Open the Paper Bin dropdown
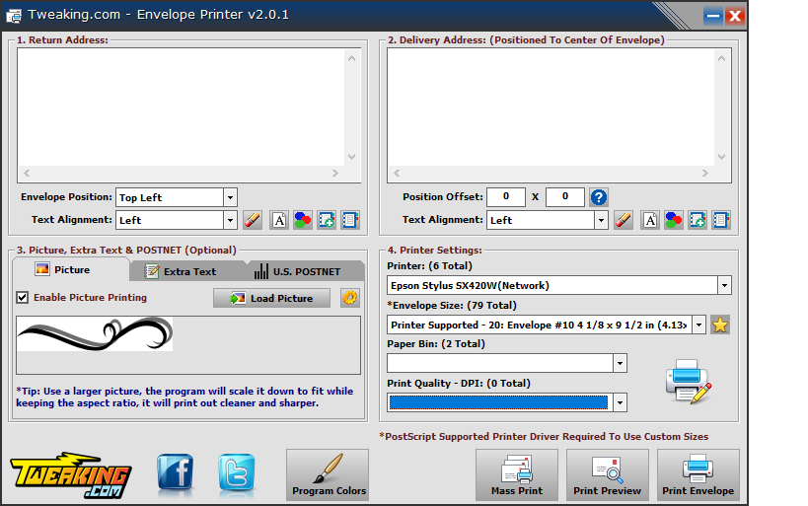This screenshot has width=808, height=506. click(x=620, y=363)
